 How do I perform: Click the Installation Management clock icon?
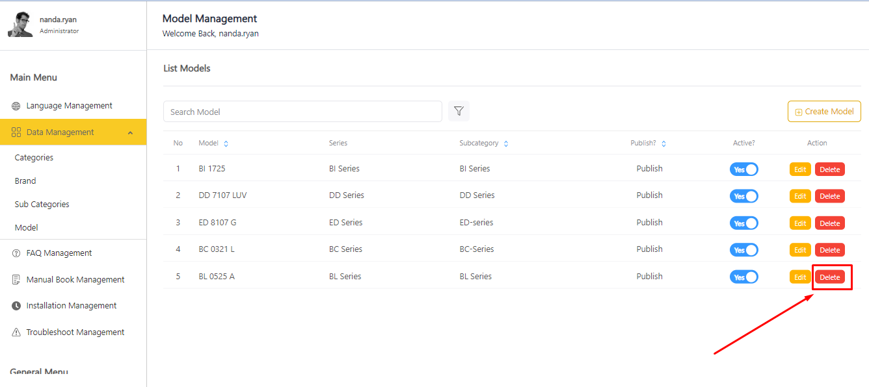pyautogui.click(x=16, y=306)
